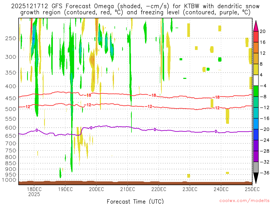Click the 950 pressure level label
This screenshot has height=204, width=272.
[11, 175]
